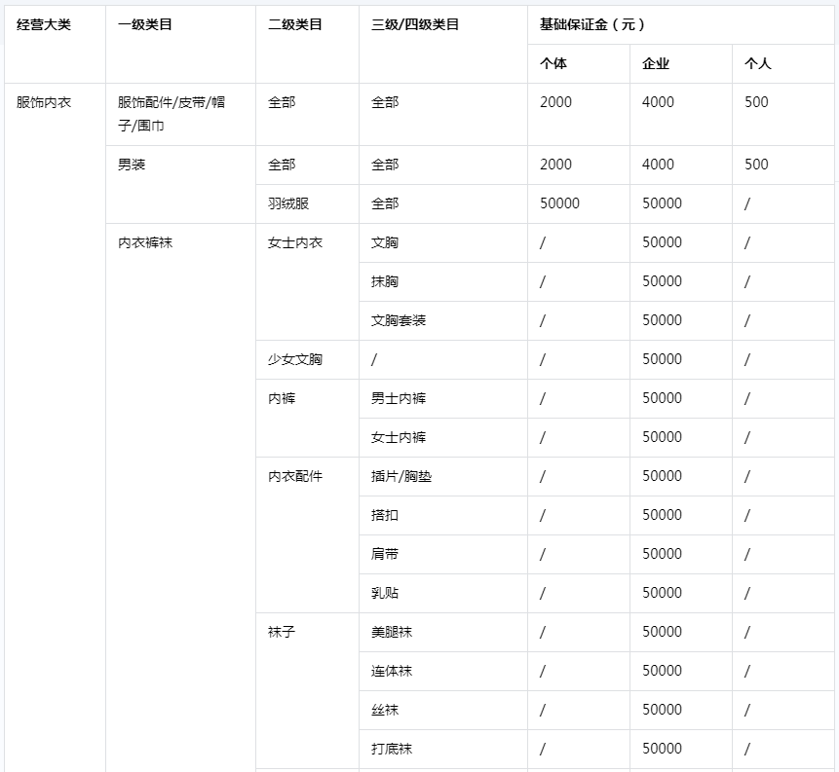Click the 女士内衣 cell
839x772 pixels.
tap(295, 242)
